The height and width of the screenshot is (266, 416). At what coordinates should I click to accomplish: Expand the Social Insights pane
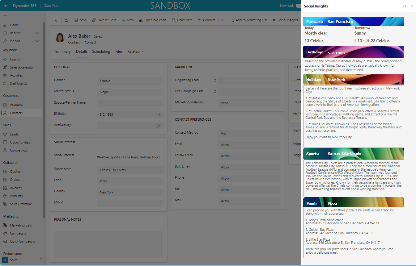(404, 6)
